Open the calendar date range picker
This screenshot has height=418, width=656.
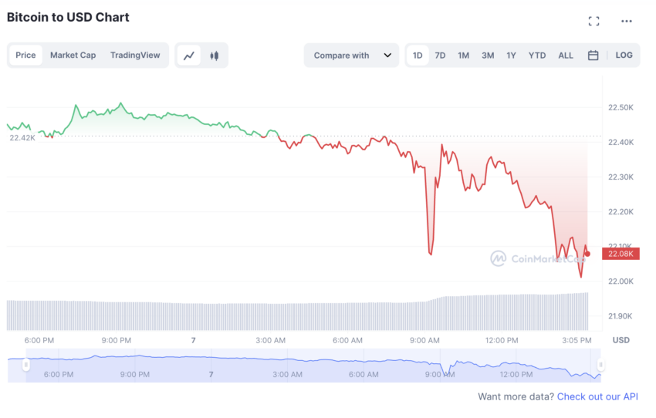click(593, 56)
